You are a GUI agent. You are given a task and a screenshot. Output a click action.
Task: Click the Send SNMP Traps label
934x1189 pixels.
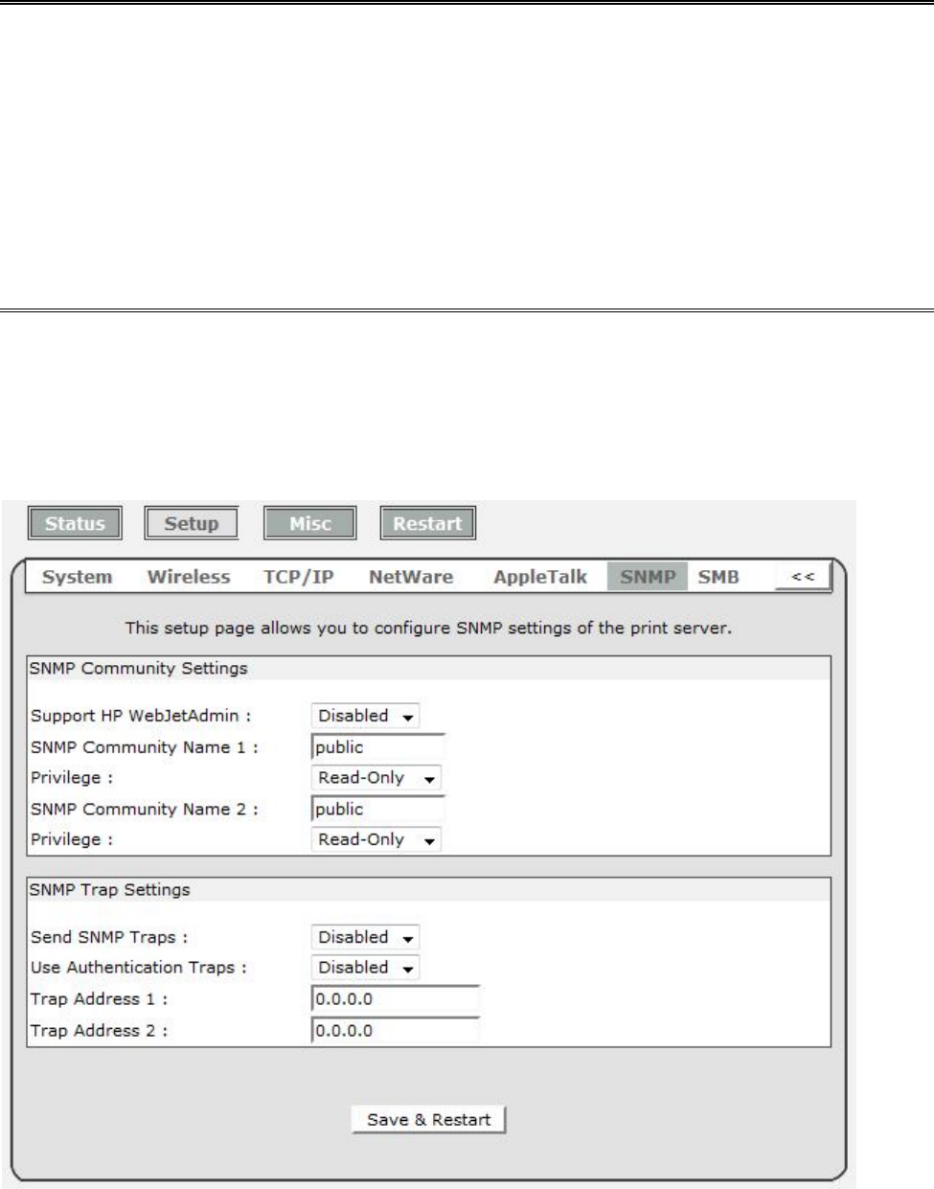[109, 937]
